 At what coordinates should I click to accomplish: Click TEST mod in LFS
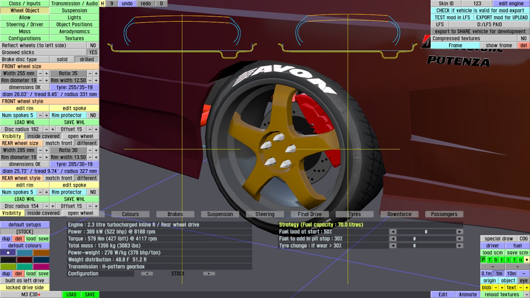tap(452, 17)
